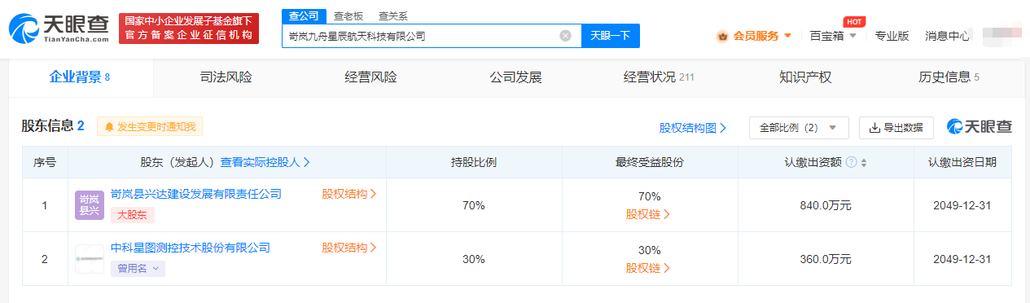This screenshot has height=303, width=1030.
Task: Click 360.0万元 capital cell
Action: [826, 259]
